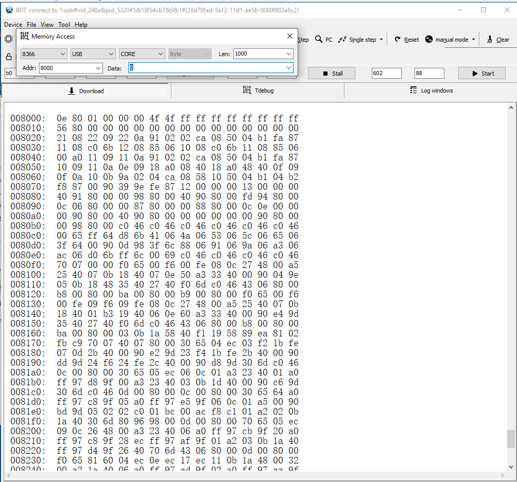
Task: Click the Stall button
Action: [332, 73]
